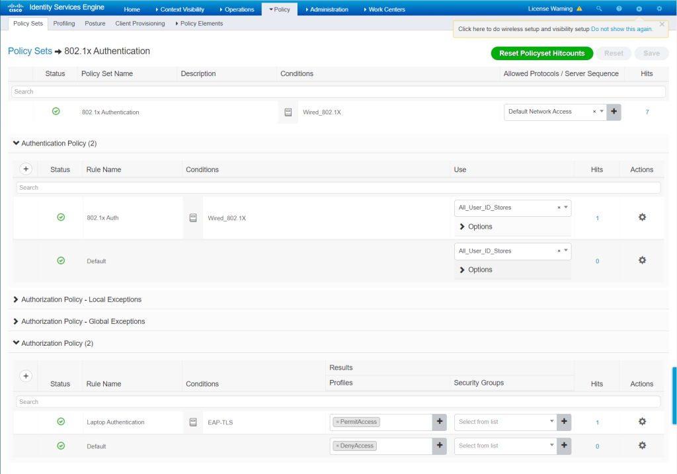Click condition icon of 802.1x Auth rule
The height and width of the screenshot is (474, 677).
click(193, 218)
